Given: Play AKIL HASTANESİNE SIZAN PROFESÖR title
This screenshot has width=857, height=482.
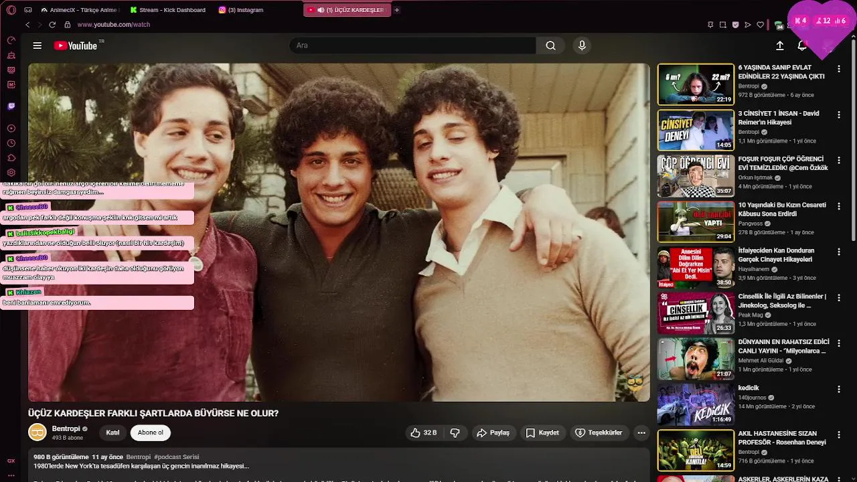Looking at the screenshot, I should point(782,438).
